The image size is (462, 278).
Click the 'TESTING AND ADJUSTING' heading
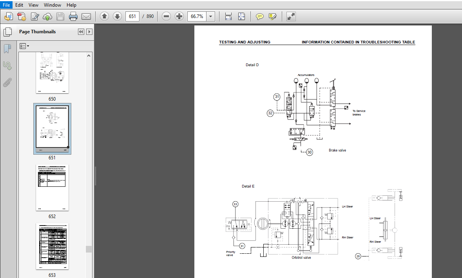[x=245, y=42]
